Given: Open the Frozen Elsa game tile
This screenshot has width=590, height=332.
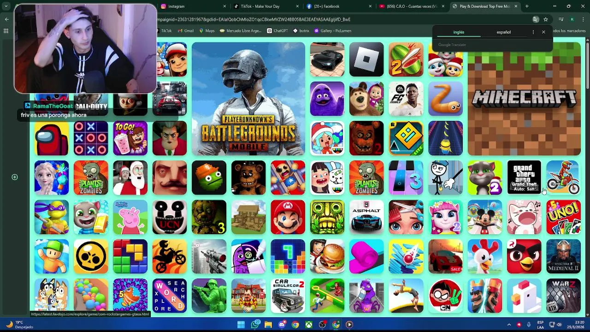Looking at the screenshot, I should coord(51,178).
